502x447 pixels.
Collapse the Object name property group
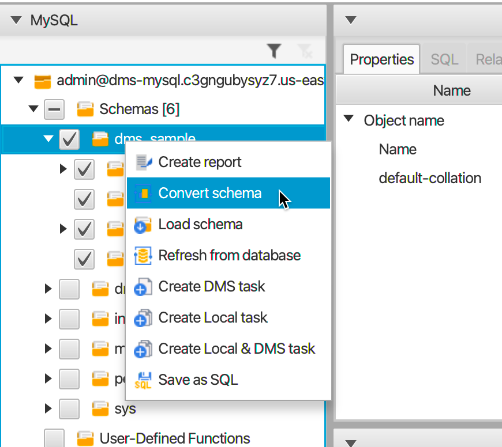point(349,119)
